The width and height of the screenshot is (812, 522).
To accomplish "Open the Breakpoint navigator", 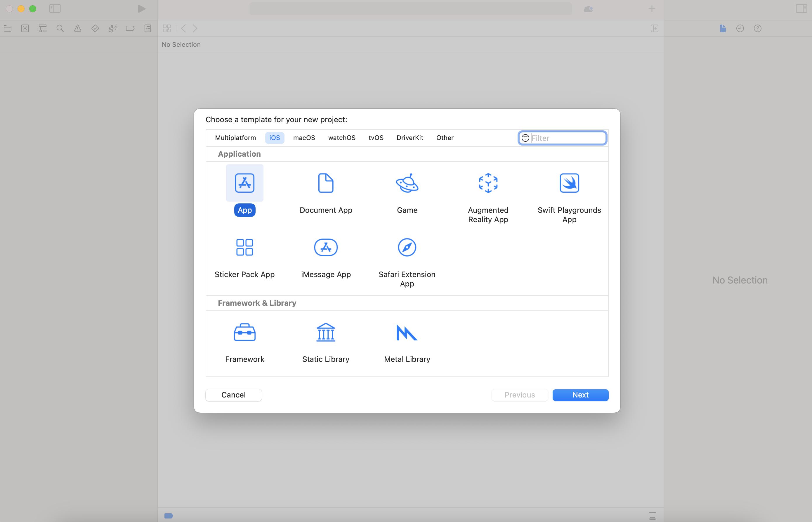I will 130,28.
